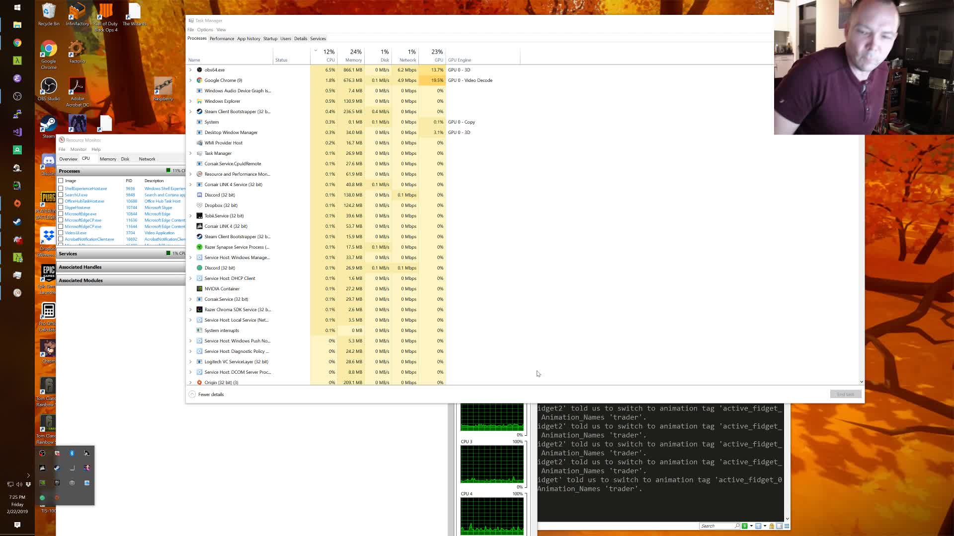Click the Discord (32 bit) 138.0 MB icon
This screenshot has width=954, height=536.
pos(199,195)
